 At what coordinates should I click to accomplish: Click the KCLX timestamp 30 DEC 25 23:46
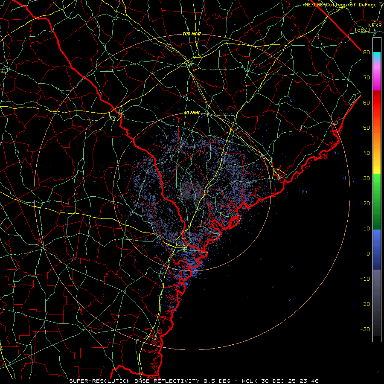pos(280,381)
